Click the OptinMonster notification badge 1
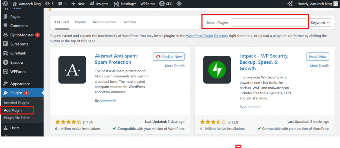 click(37, 35)
